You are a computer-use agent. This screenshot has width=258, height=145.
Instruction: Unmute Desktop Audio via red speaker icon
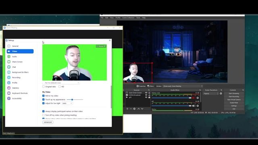[x=193, y=98]
